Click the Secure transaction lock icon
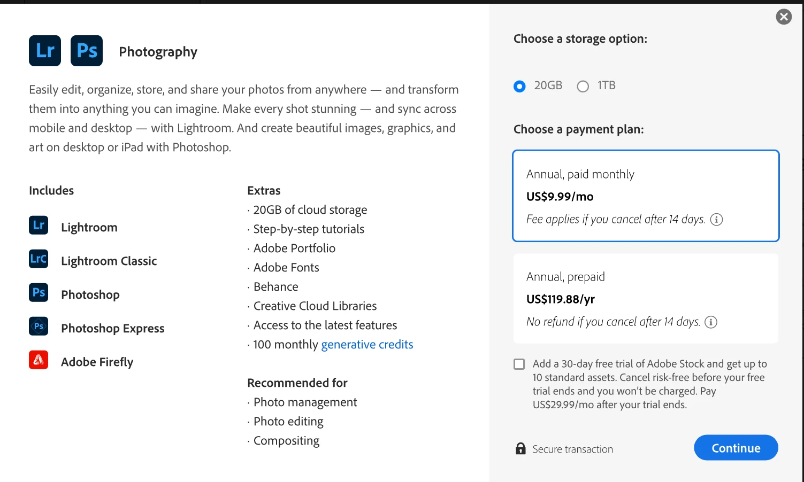Screen dimensions: 804x482 coord(520,449)
